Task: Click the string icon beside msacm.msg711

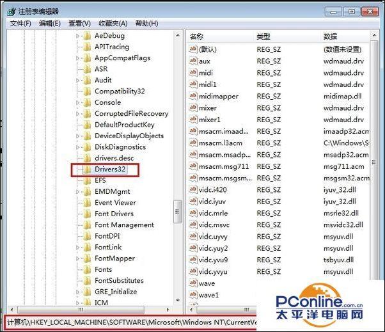Action: (x=193, y=166)
